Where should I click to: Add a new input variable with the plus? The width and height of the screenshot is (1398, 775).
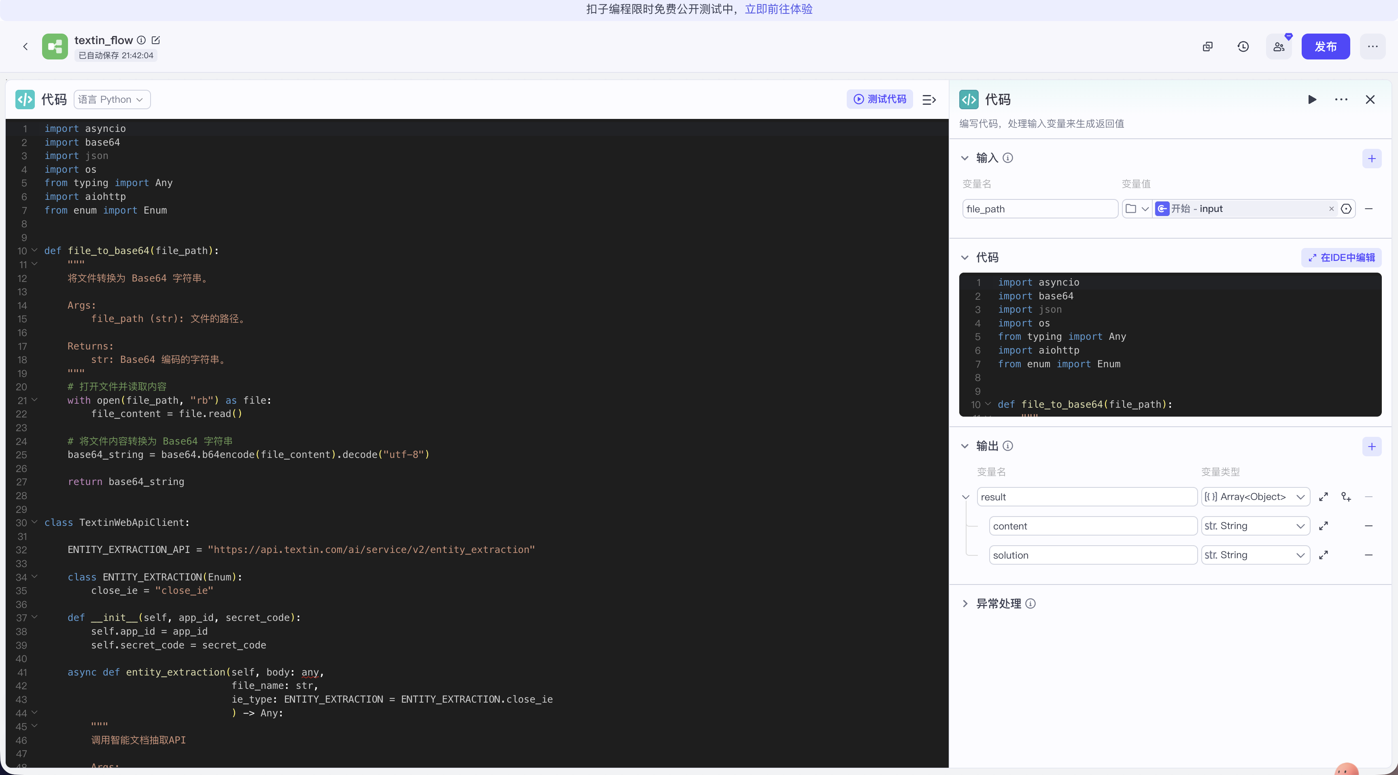click(1371, 159)
